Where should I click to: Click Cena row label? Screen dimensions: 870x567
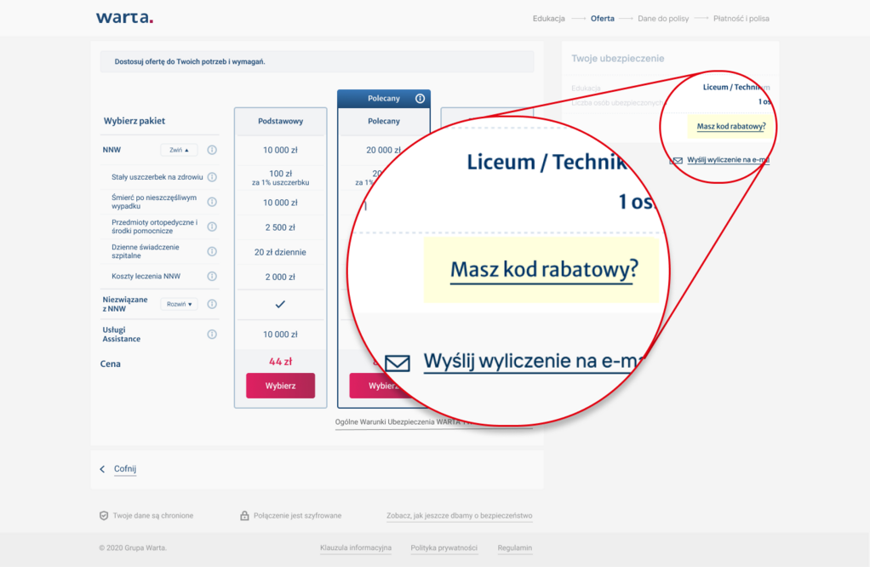click(111, 364)
